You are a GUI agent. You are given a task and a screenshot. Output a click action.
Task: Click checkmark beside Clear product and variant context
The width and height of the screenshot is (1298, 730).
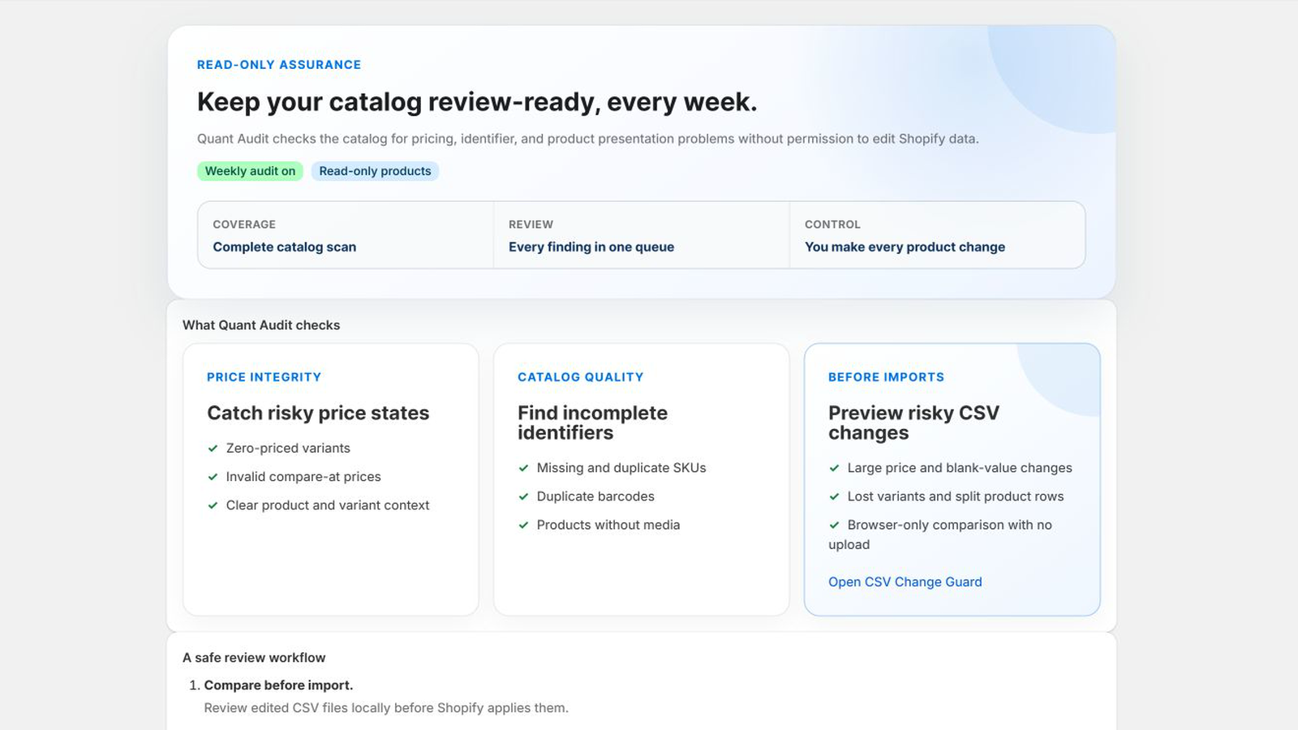(x=213, y=505)
